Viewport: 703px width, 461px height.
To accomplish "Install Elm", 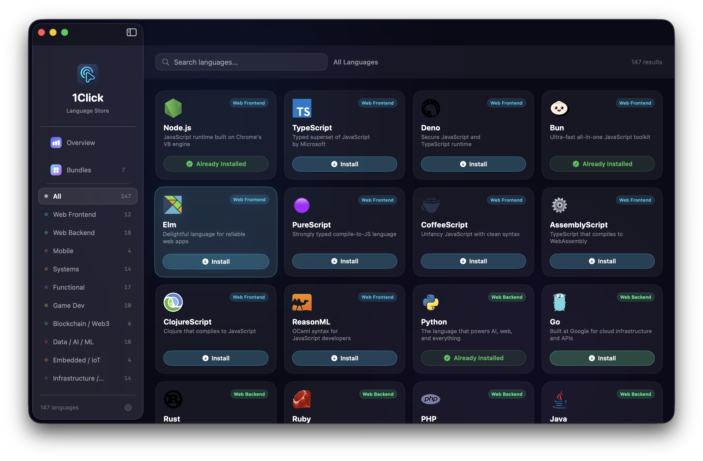I will coord(216,261).
